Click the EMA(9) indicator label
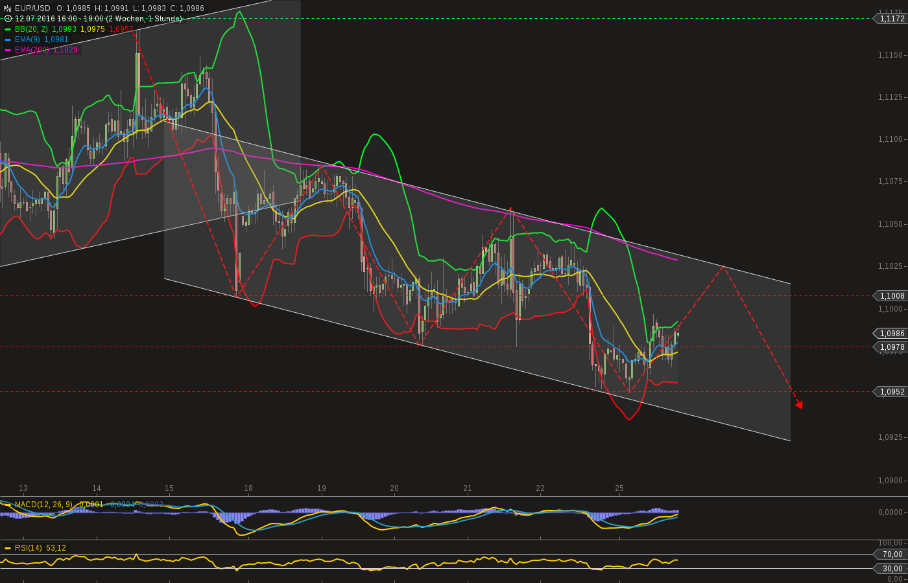The width and height of the screenshot is (908, 583). click(x=28, y=40)
